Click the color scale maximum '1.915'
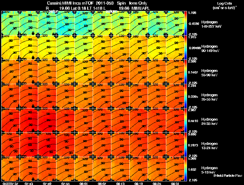Viewport: 244px width, 185px height. [x=192, y=37]
